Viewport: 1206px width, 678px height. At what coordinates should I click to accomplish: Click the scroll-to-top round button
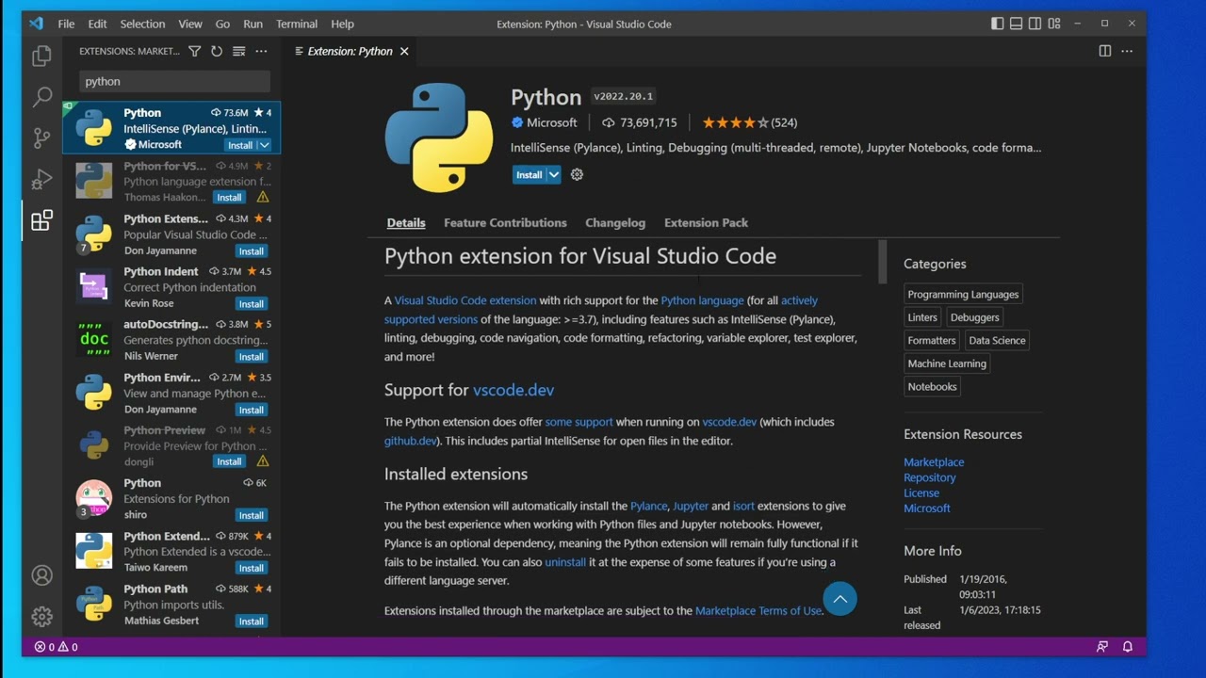pos(839,598)
